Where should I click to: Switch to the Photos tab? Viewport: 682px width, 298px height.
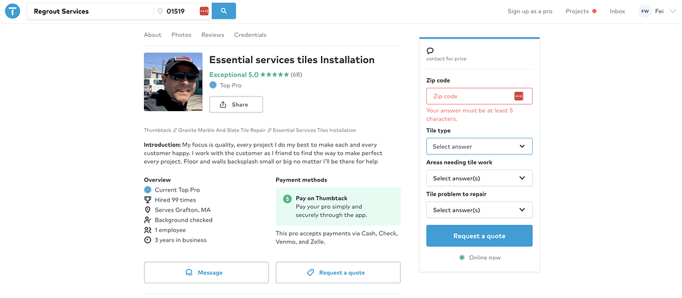[x=181, y=35]
